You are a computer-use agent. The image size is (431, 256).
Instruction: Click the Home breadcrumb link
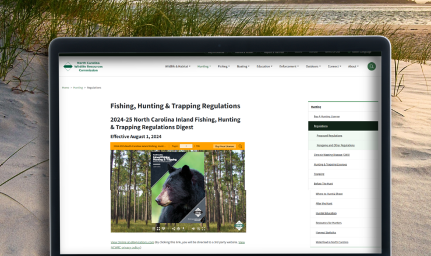pos(65,88)
